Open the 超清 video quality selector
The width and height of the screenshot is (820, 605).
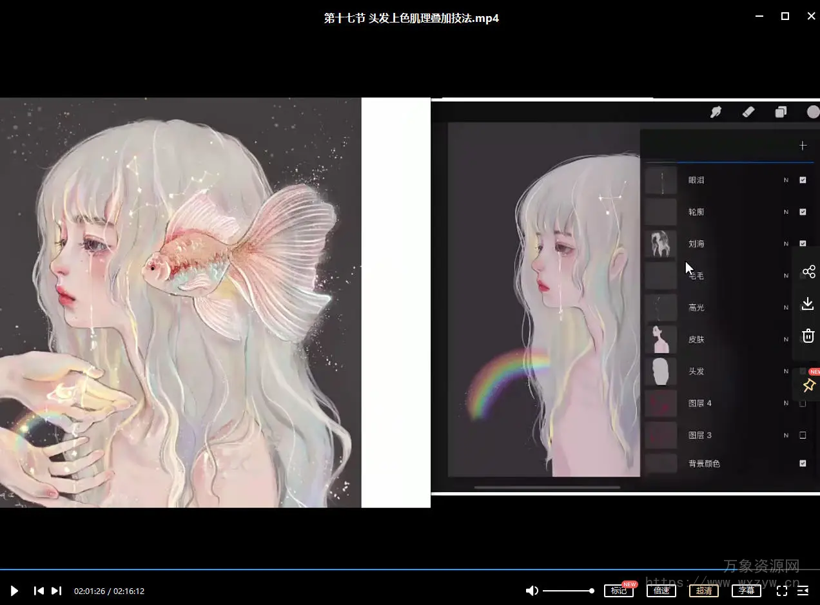704,591
